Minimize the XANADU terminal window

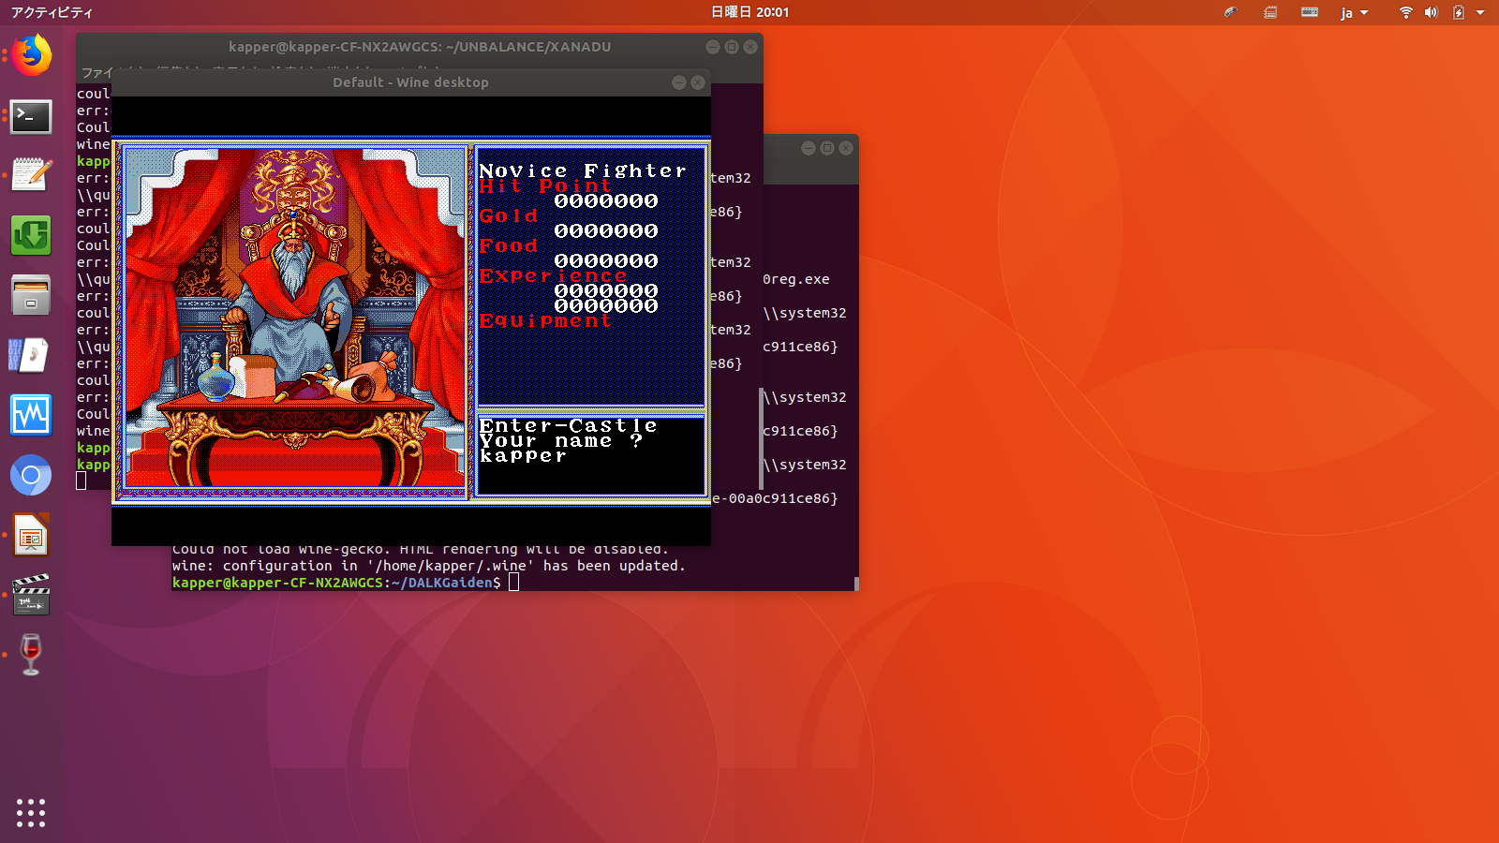713,47
